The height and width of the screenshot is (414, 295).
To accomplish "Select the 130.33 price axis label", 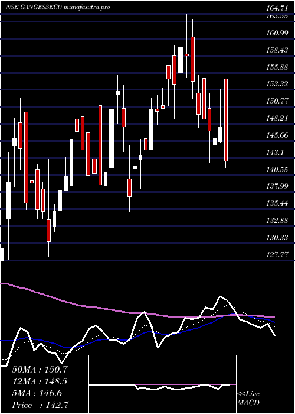I will [x=277, y=238].
